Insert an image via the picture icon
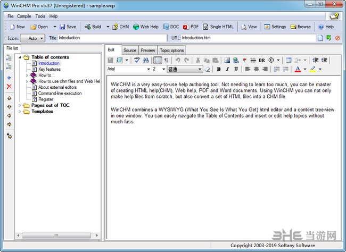 tap(227, 60)
